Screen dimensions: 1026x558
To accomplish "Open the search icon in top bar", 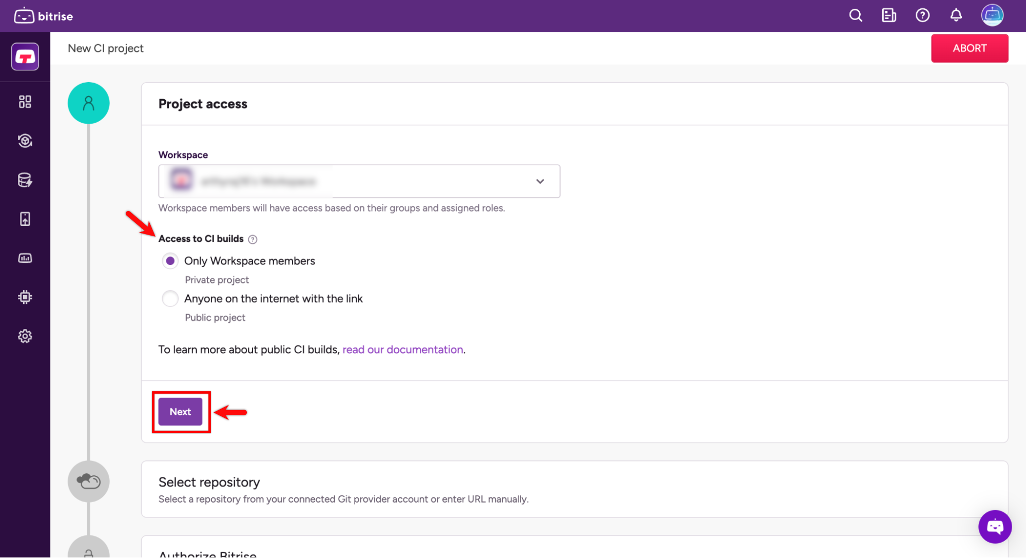I will (x=856, y=15).
